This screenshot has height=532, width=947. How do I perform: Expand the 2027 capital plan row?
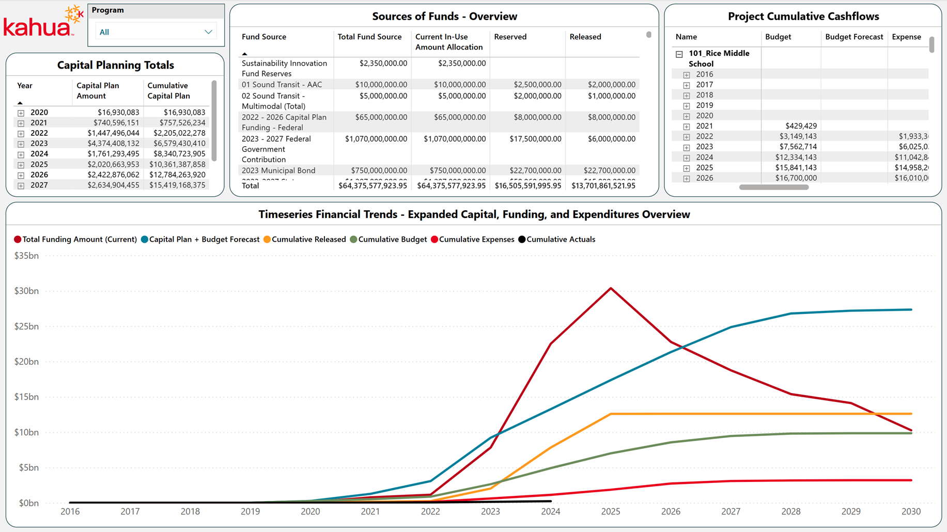tap(21, 185)
